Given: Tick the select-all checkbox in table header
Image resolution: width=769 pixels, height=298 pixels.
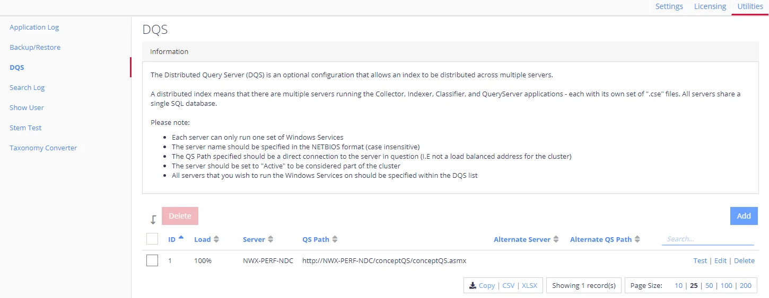Looking at the screenshot, I should [152, 239].
